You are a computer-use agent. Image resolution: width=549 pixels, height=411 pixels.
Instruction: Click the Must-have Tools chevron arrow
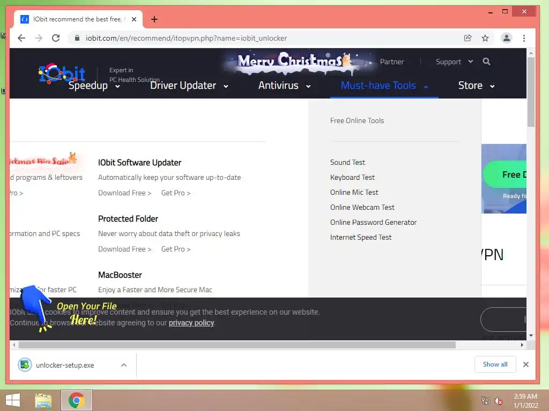click(x=426, y=86)
